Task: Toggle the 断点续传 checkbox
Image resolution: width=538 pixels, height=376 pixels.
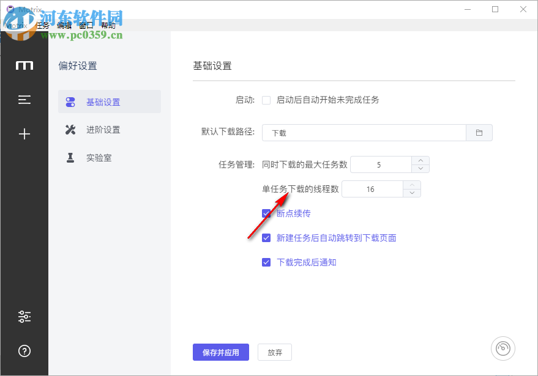Action: pyautogui.click(x=266, y=213)
